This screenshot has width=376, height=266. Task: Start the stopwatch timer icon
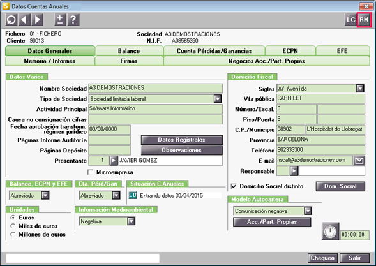click(x=331, y=232)
